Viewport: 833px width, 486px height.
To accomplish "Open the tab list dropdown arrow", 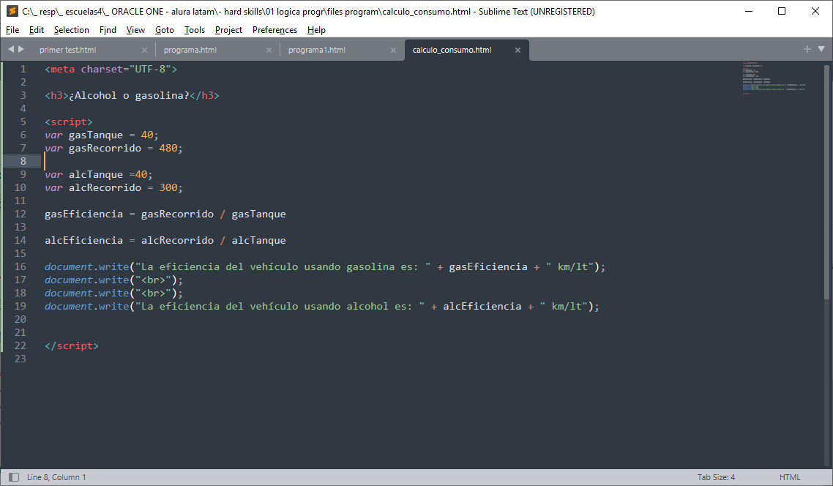I will tap(821, 49).
